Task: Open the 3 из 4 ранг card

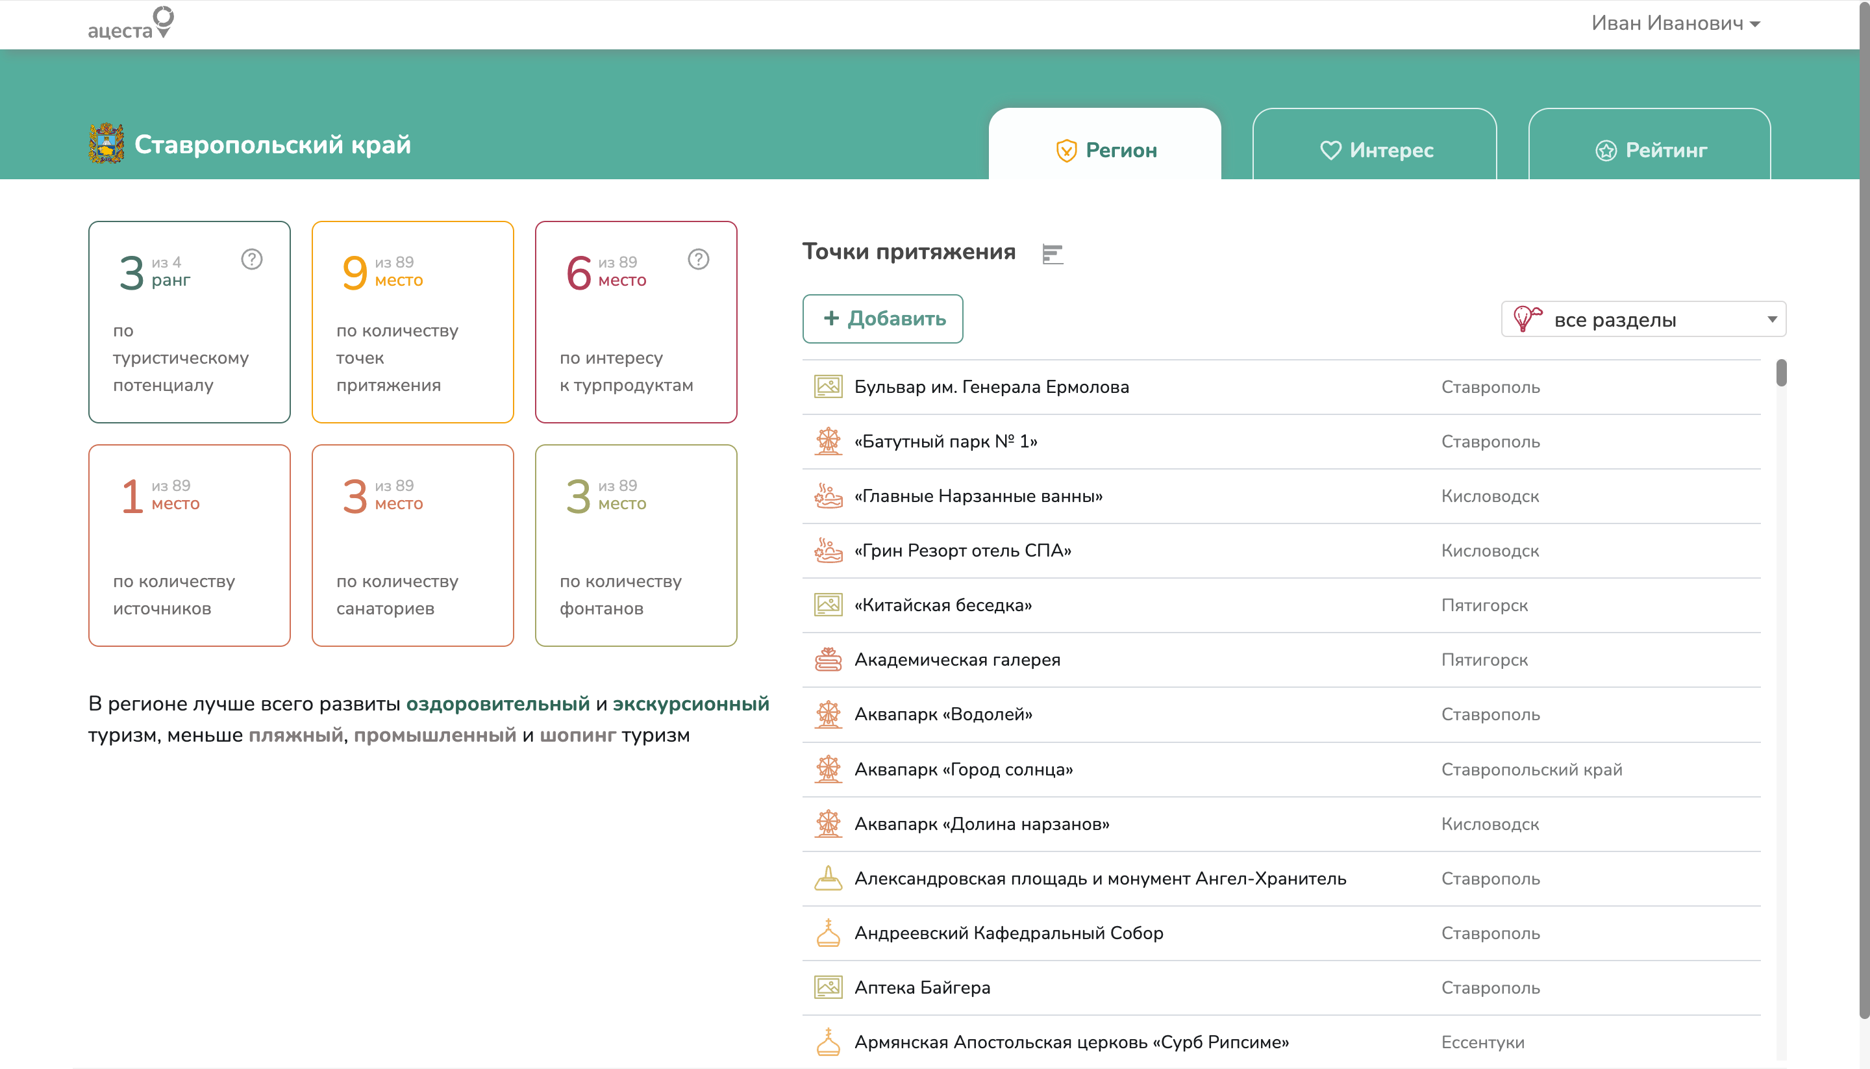Action: pos(190,321)
